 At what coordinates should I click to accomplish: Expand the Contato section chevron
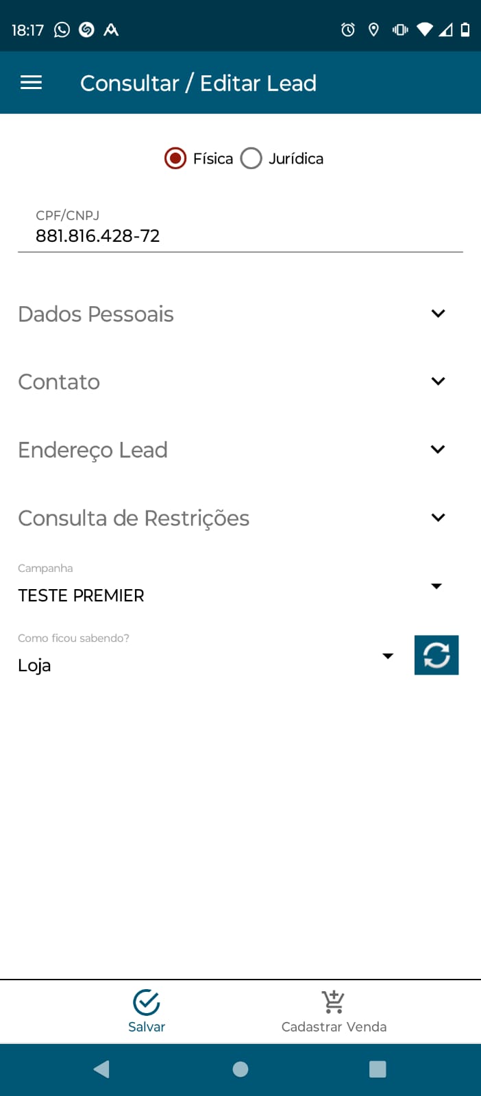pyautogui.click(x=438, y=382)
